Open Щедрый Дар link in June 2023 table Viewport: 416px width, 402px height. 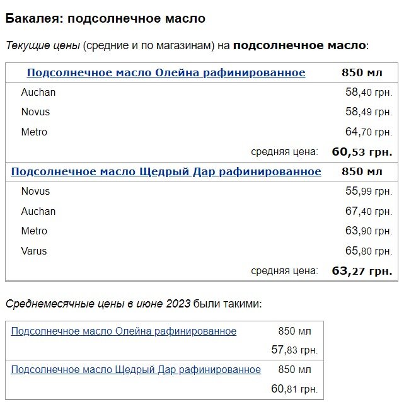pos(136,370)
